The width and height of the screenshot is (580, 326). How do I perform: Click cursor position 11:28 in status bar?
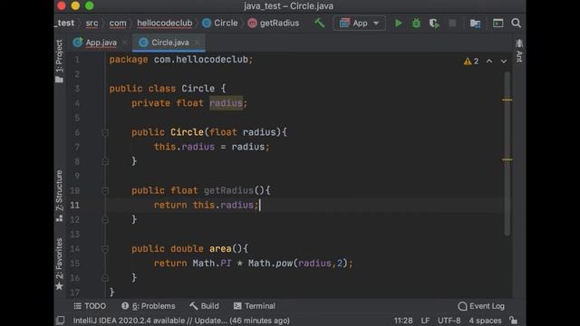click(x=403, y=321)
